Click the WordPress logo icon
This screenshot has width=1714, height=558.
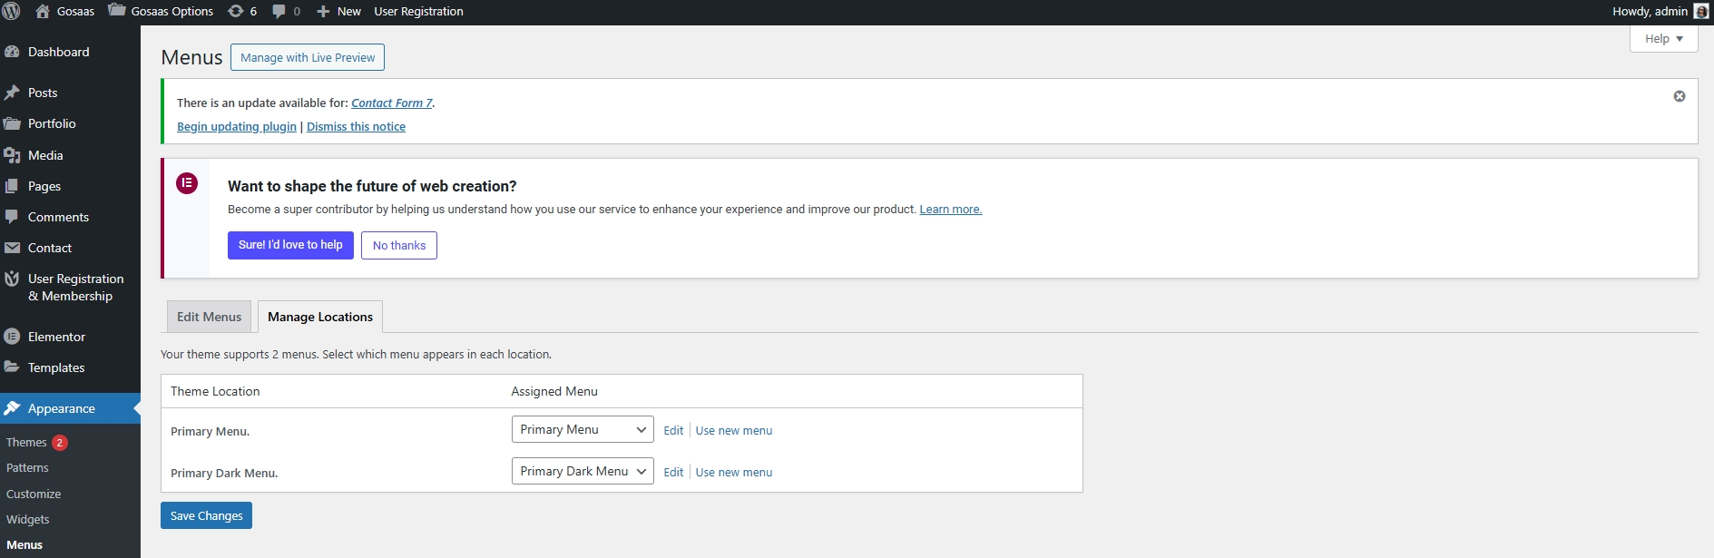12,12
